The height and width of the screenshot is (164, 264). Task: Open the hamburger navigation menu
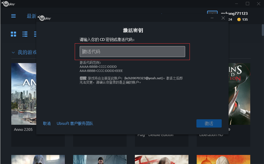[13, 16]
